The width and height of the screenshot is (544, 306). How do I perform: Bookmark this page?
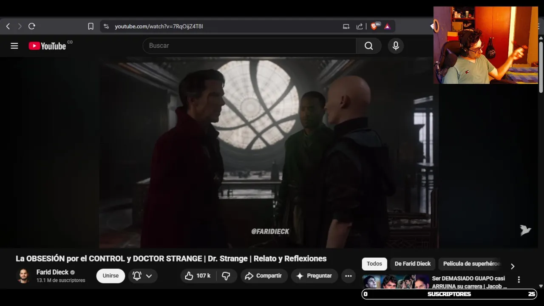91,26
